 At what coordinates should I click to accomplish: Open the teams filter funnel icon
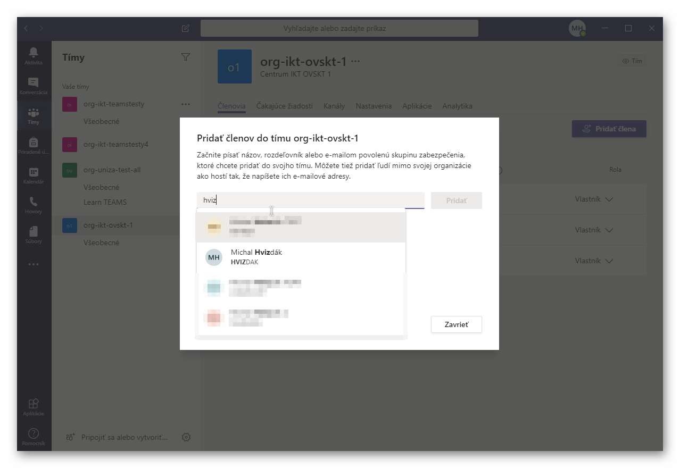click(x=186, y=57)
